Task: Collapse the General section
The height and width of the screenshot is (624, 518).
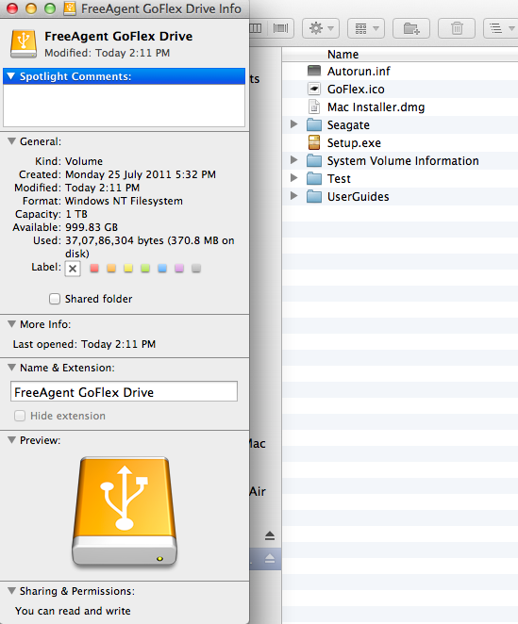Action: tap(11, 141)
